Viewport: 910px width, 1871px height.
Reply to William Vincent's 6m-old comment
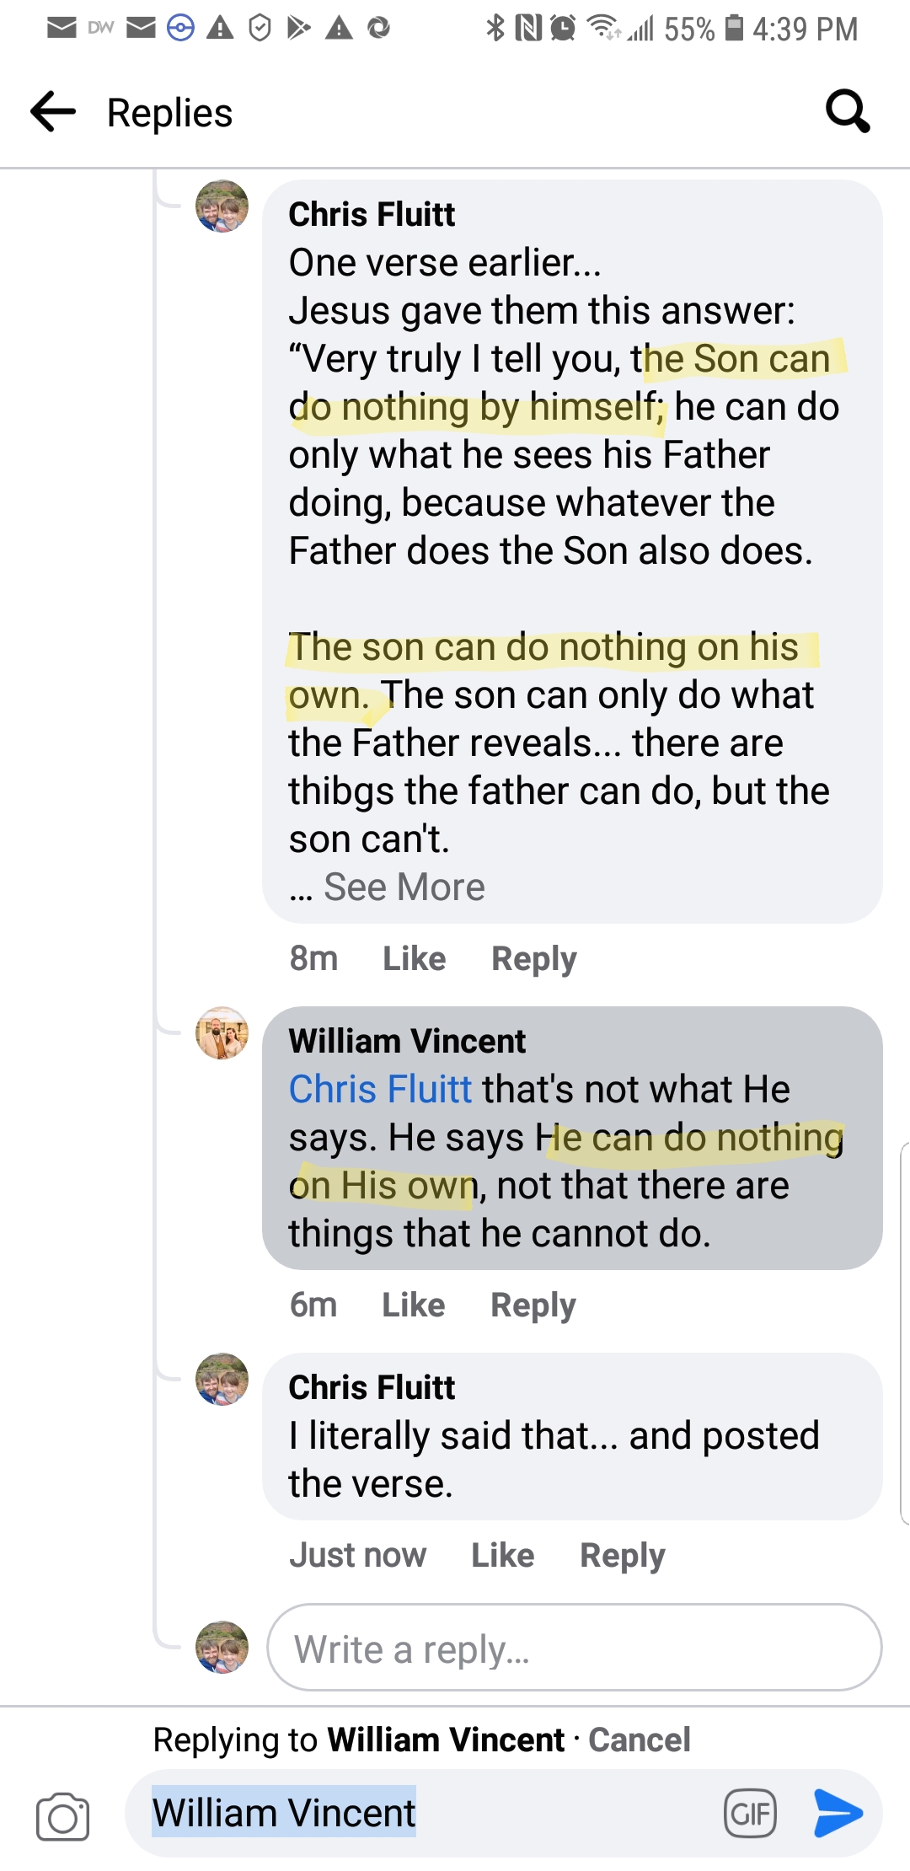coord(533,1305)
